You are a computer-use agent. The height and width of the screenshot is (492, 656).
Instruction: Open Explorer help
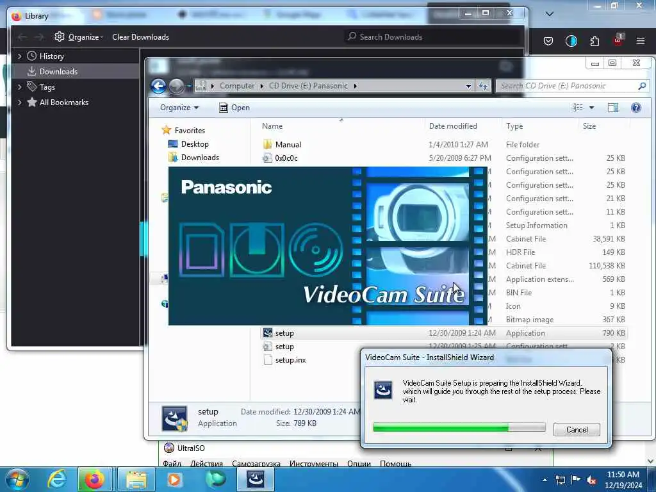coord(636,108)
